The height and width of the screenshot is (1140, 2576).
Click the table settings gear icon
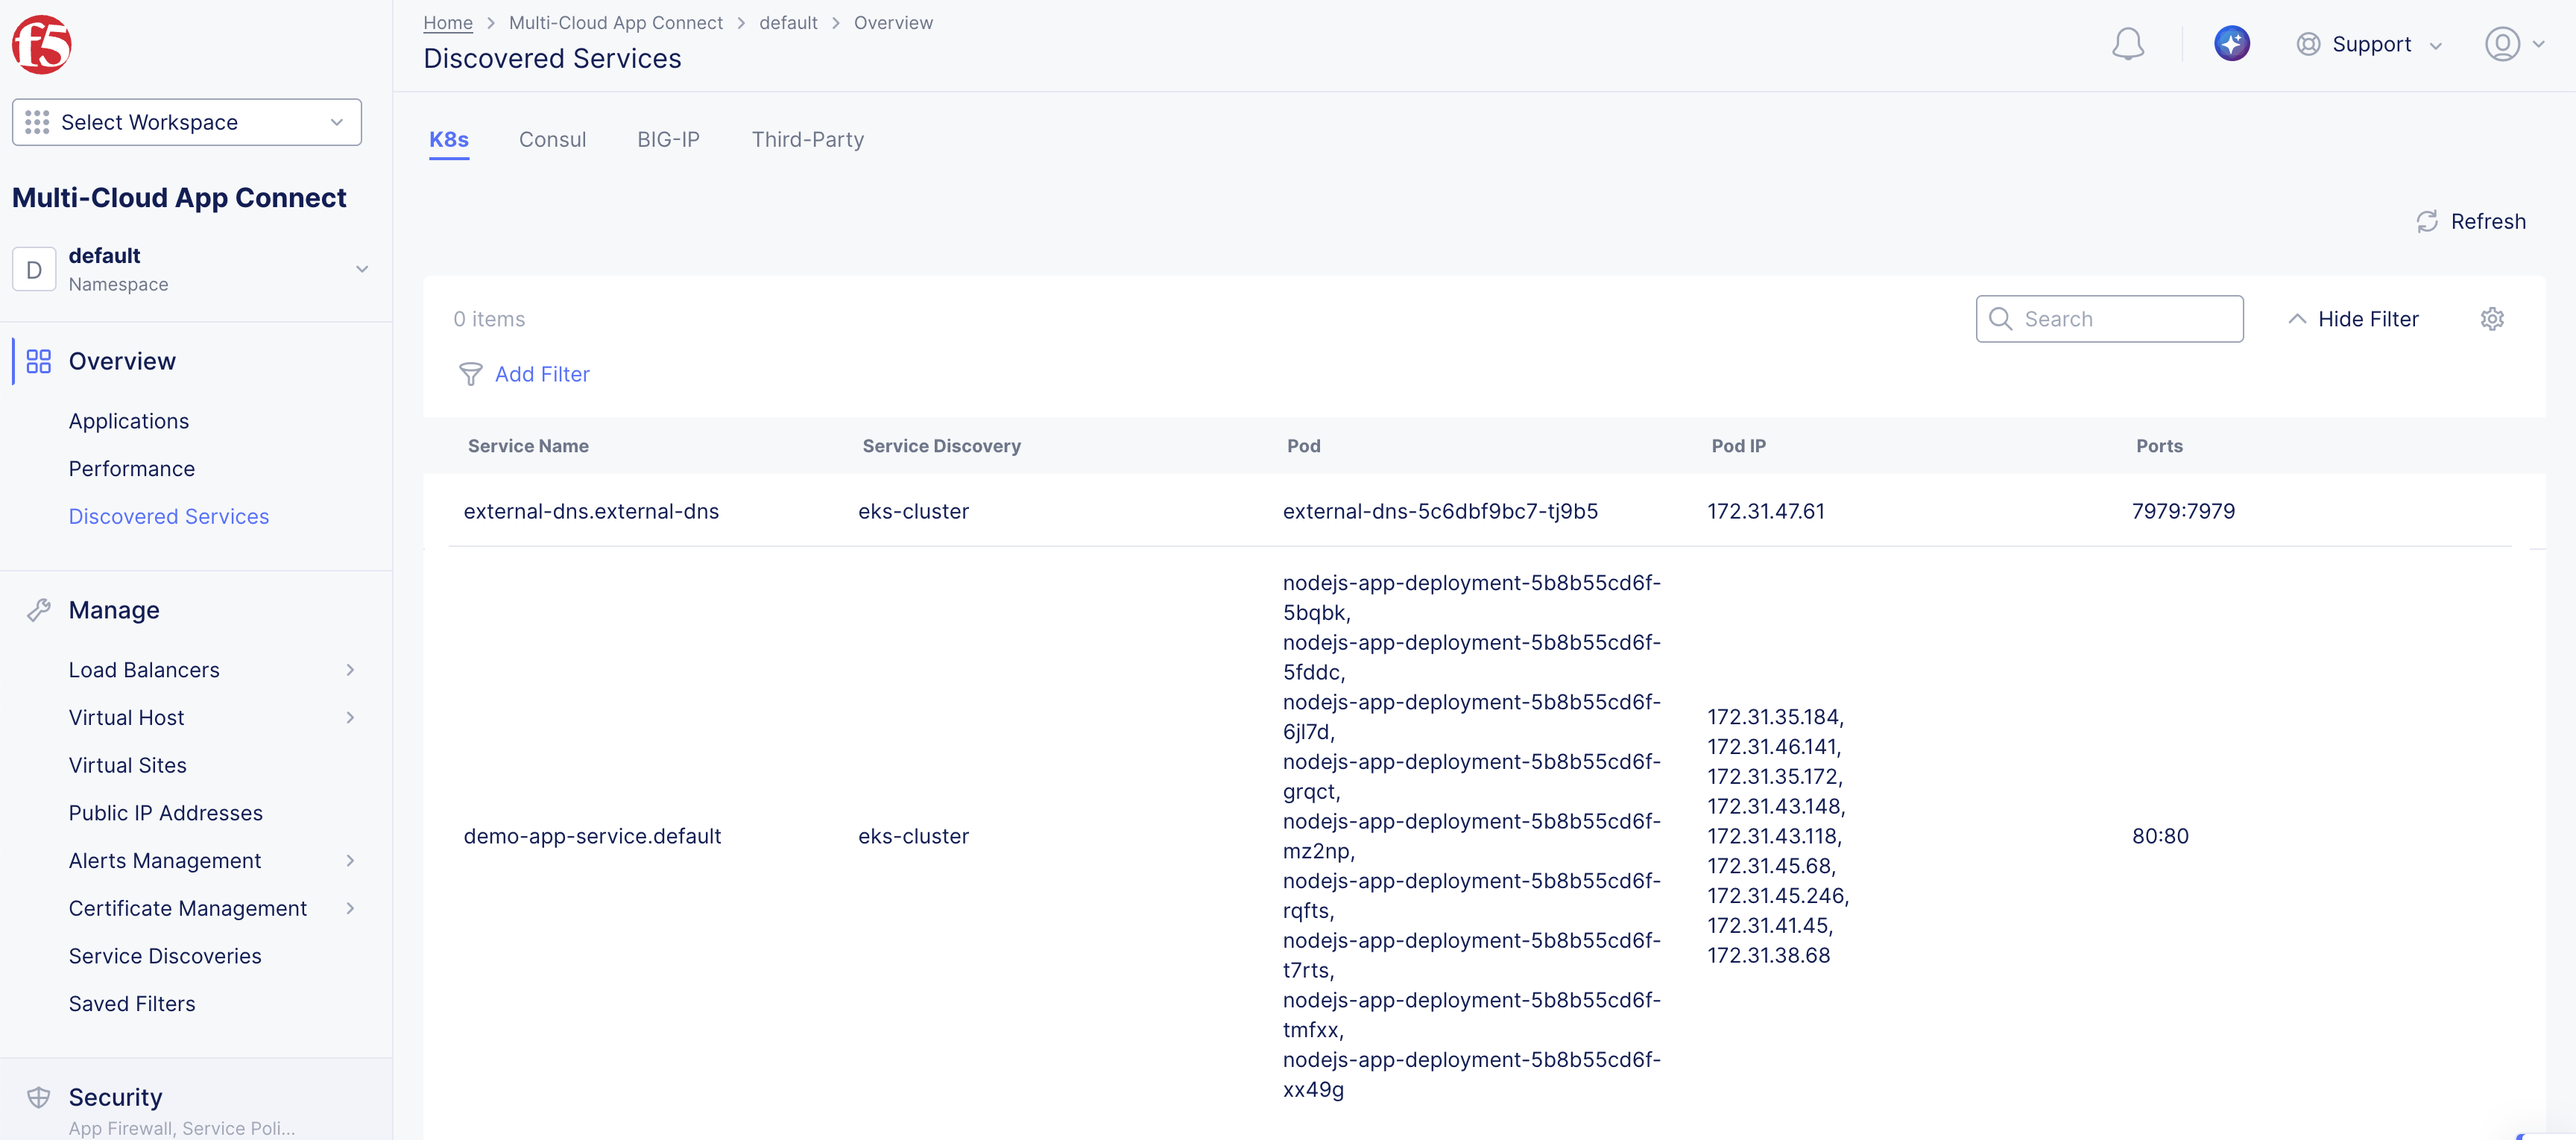[x=2491, y=319]
